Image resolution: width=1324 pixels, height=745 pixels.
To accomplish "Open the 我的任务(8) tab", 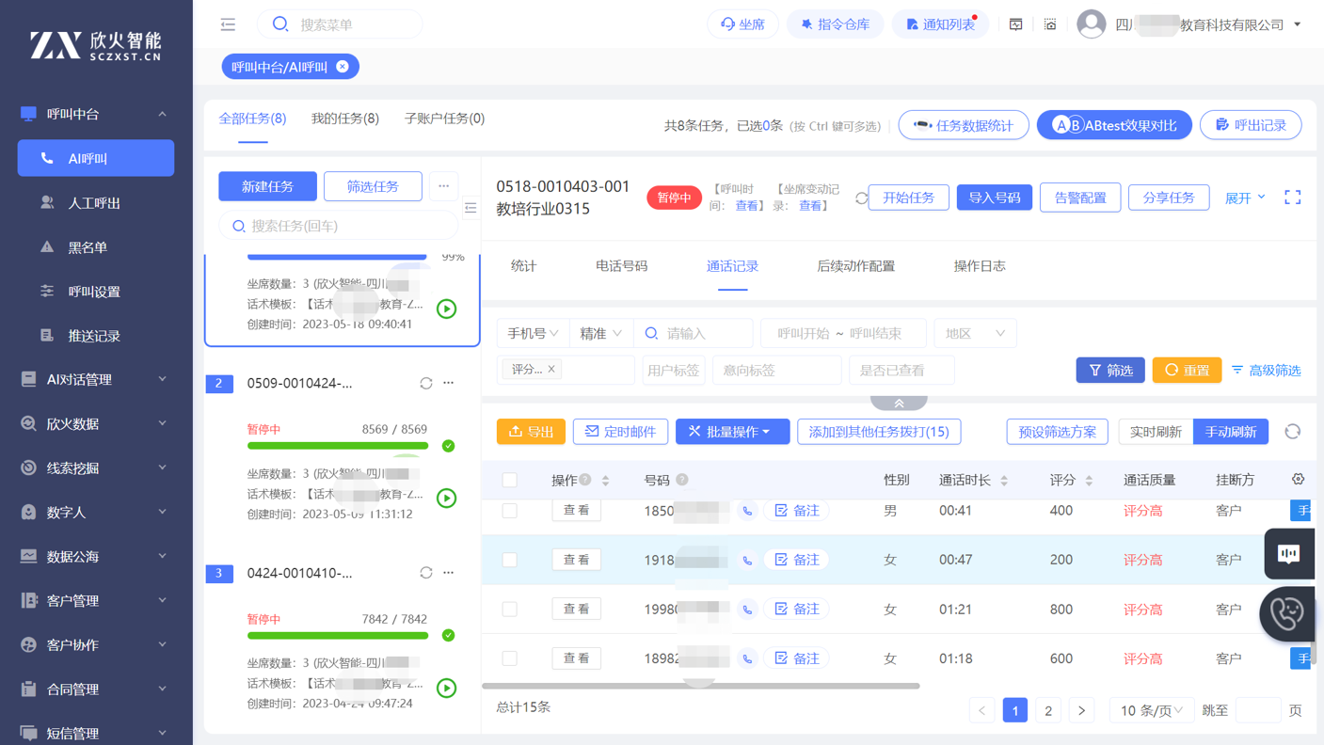I will tap(344, 119).
